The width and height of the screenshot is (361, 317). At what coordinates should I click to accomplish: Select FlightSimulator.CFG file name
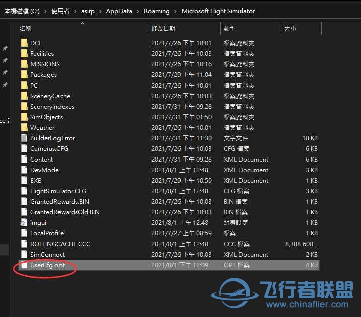(x=58, y=191)
